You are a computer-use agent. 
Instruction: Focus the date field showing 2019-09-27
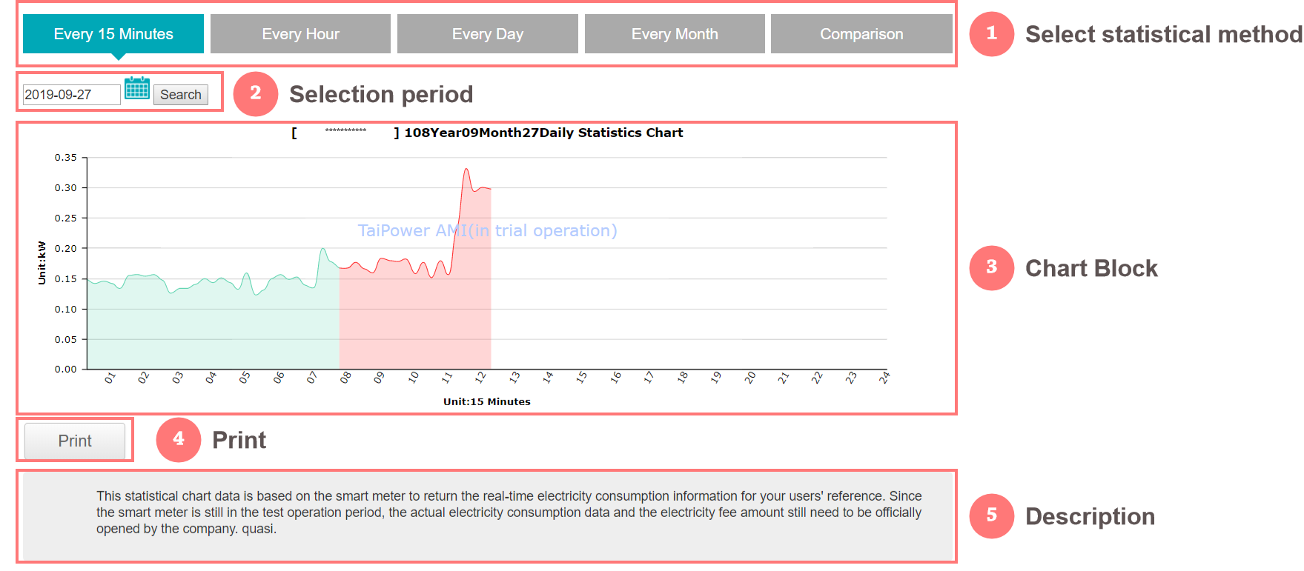[71, 95]
